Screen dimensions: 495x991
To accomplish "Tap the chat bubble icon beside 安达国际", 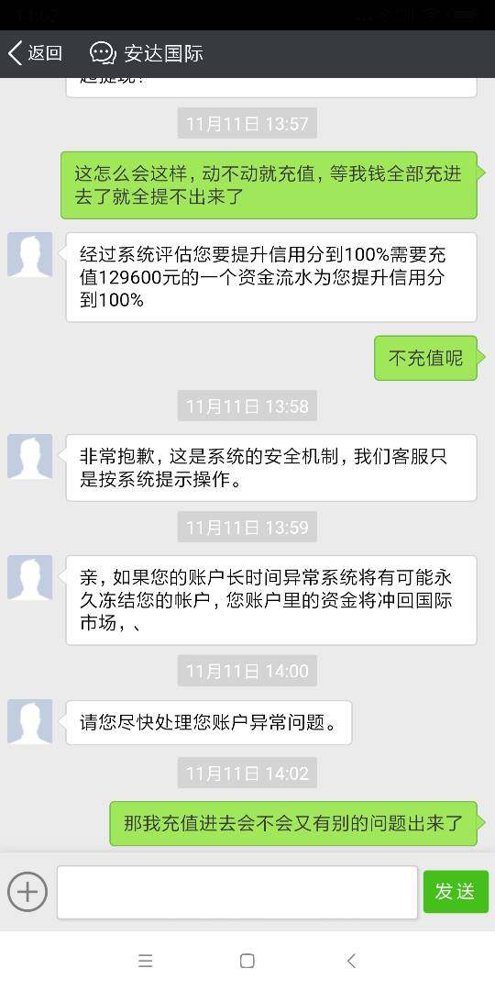I will [x=103, y=53].
